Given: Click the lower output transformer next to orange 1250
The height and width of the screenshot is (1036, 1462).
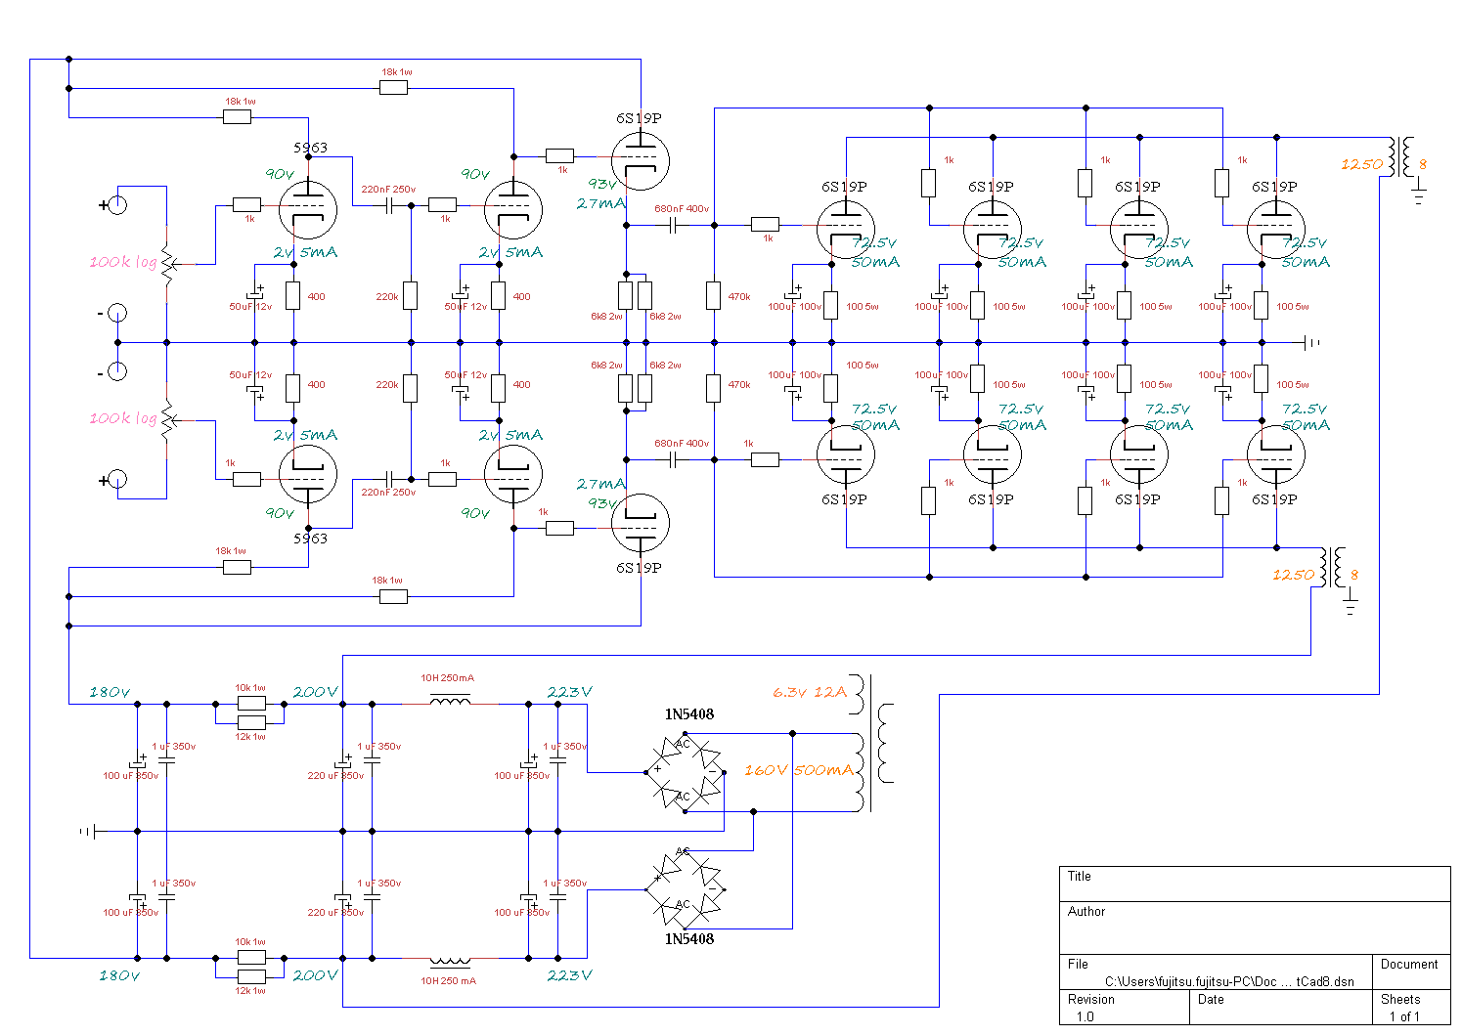Looking at the screenshot, I should coord(1334,568).
